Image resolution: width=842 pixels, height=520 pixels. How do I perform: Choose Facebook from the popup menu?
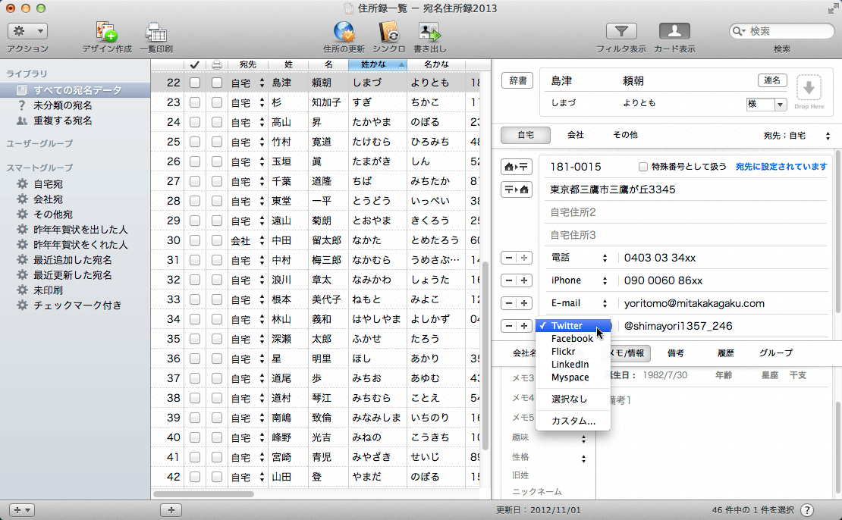tap(573, 339)
